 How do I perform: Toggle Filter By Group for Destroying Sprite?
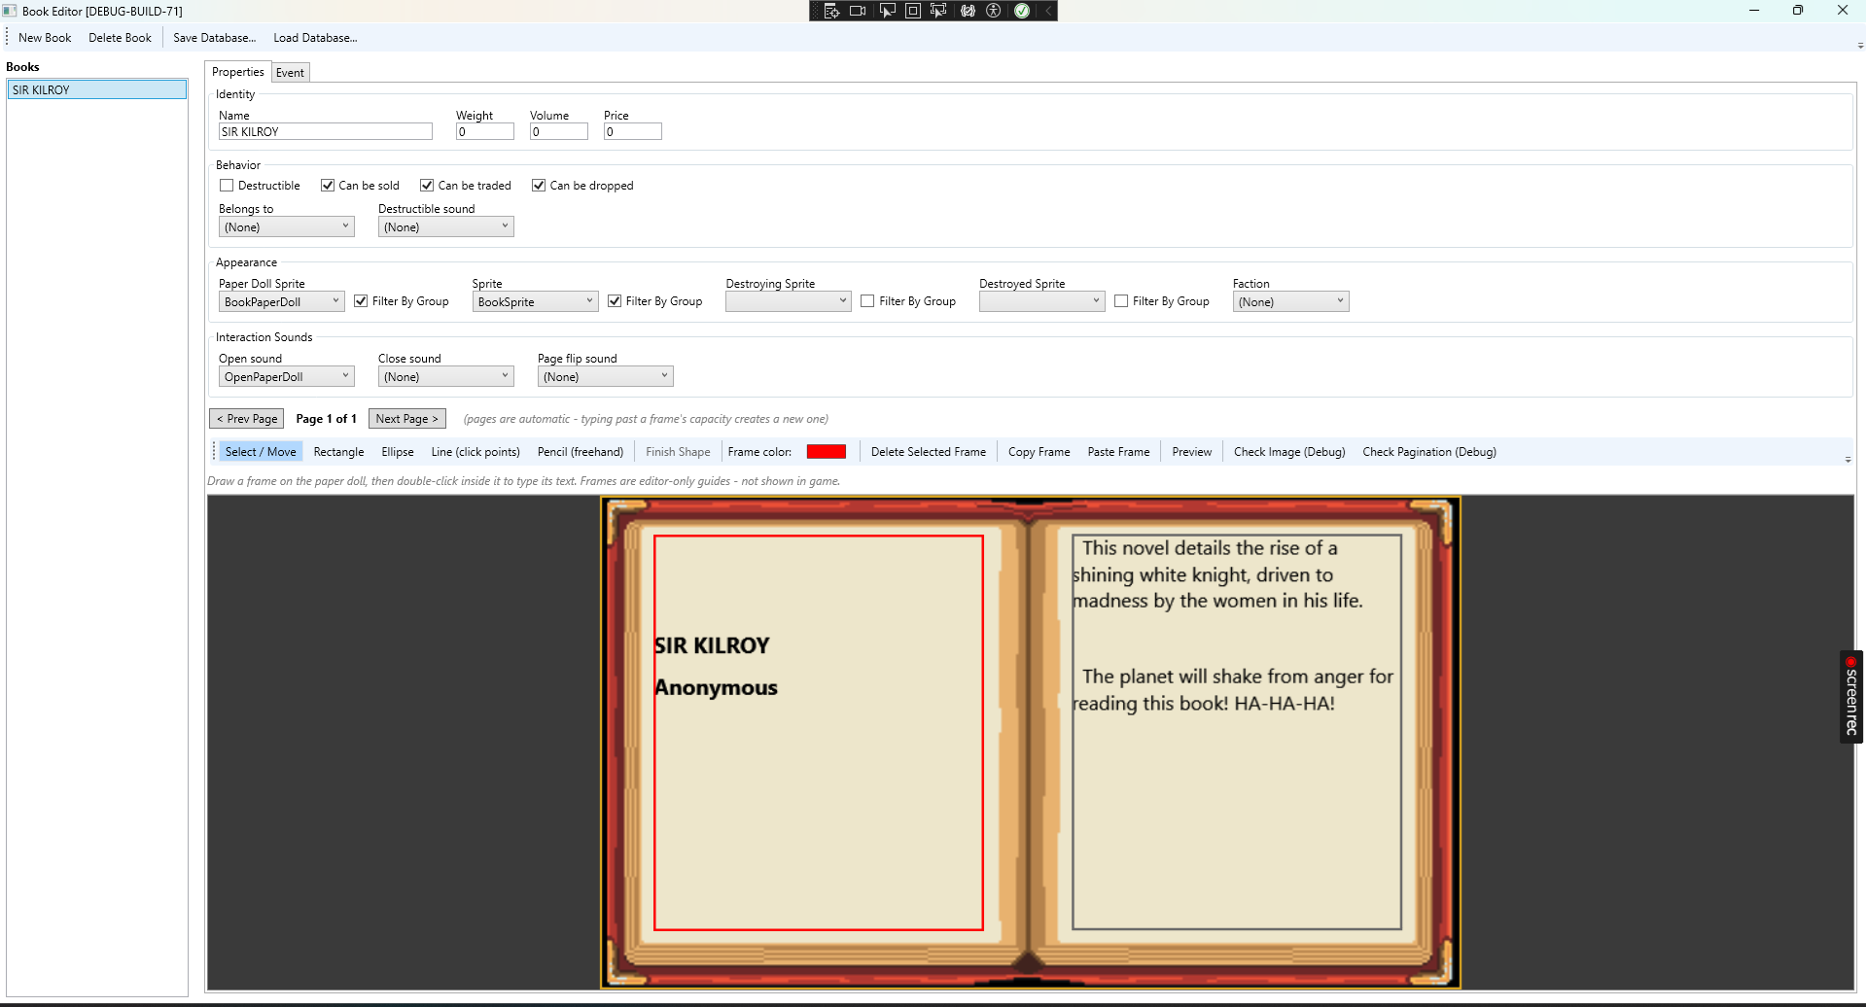coord(867,301)
